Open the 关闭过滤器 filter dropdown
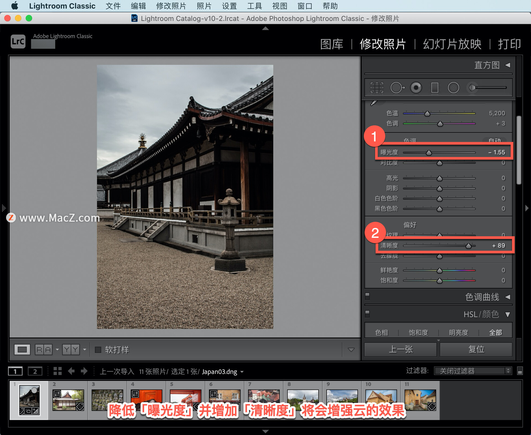 (x=473, y=371)
